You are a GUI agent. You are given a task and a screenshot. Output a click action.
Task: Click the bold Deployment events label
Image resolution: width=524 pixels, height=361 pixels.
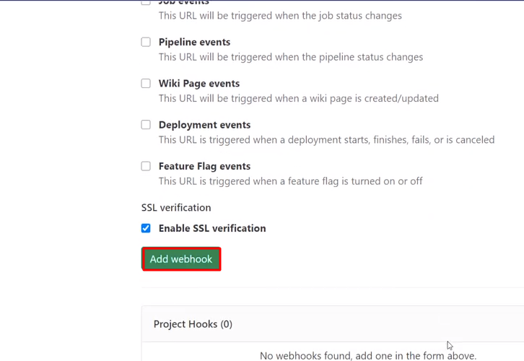204,125
